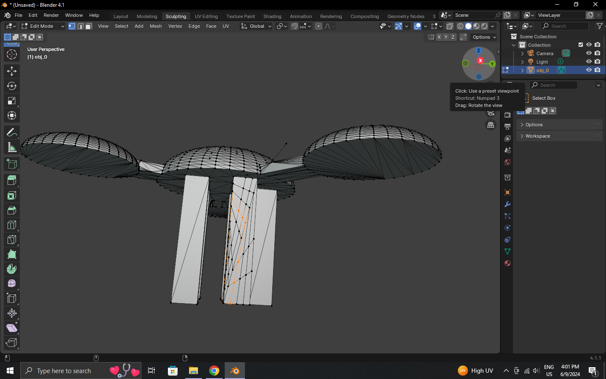Select the Measure ruler tool
The width and height of the screenshot is (606, 379).
(12, 147)
